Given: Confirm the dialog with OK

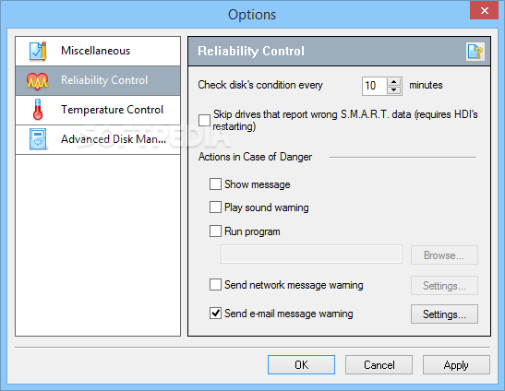Looking at the screenshot, I should (301, 364).
